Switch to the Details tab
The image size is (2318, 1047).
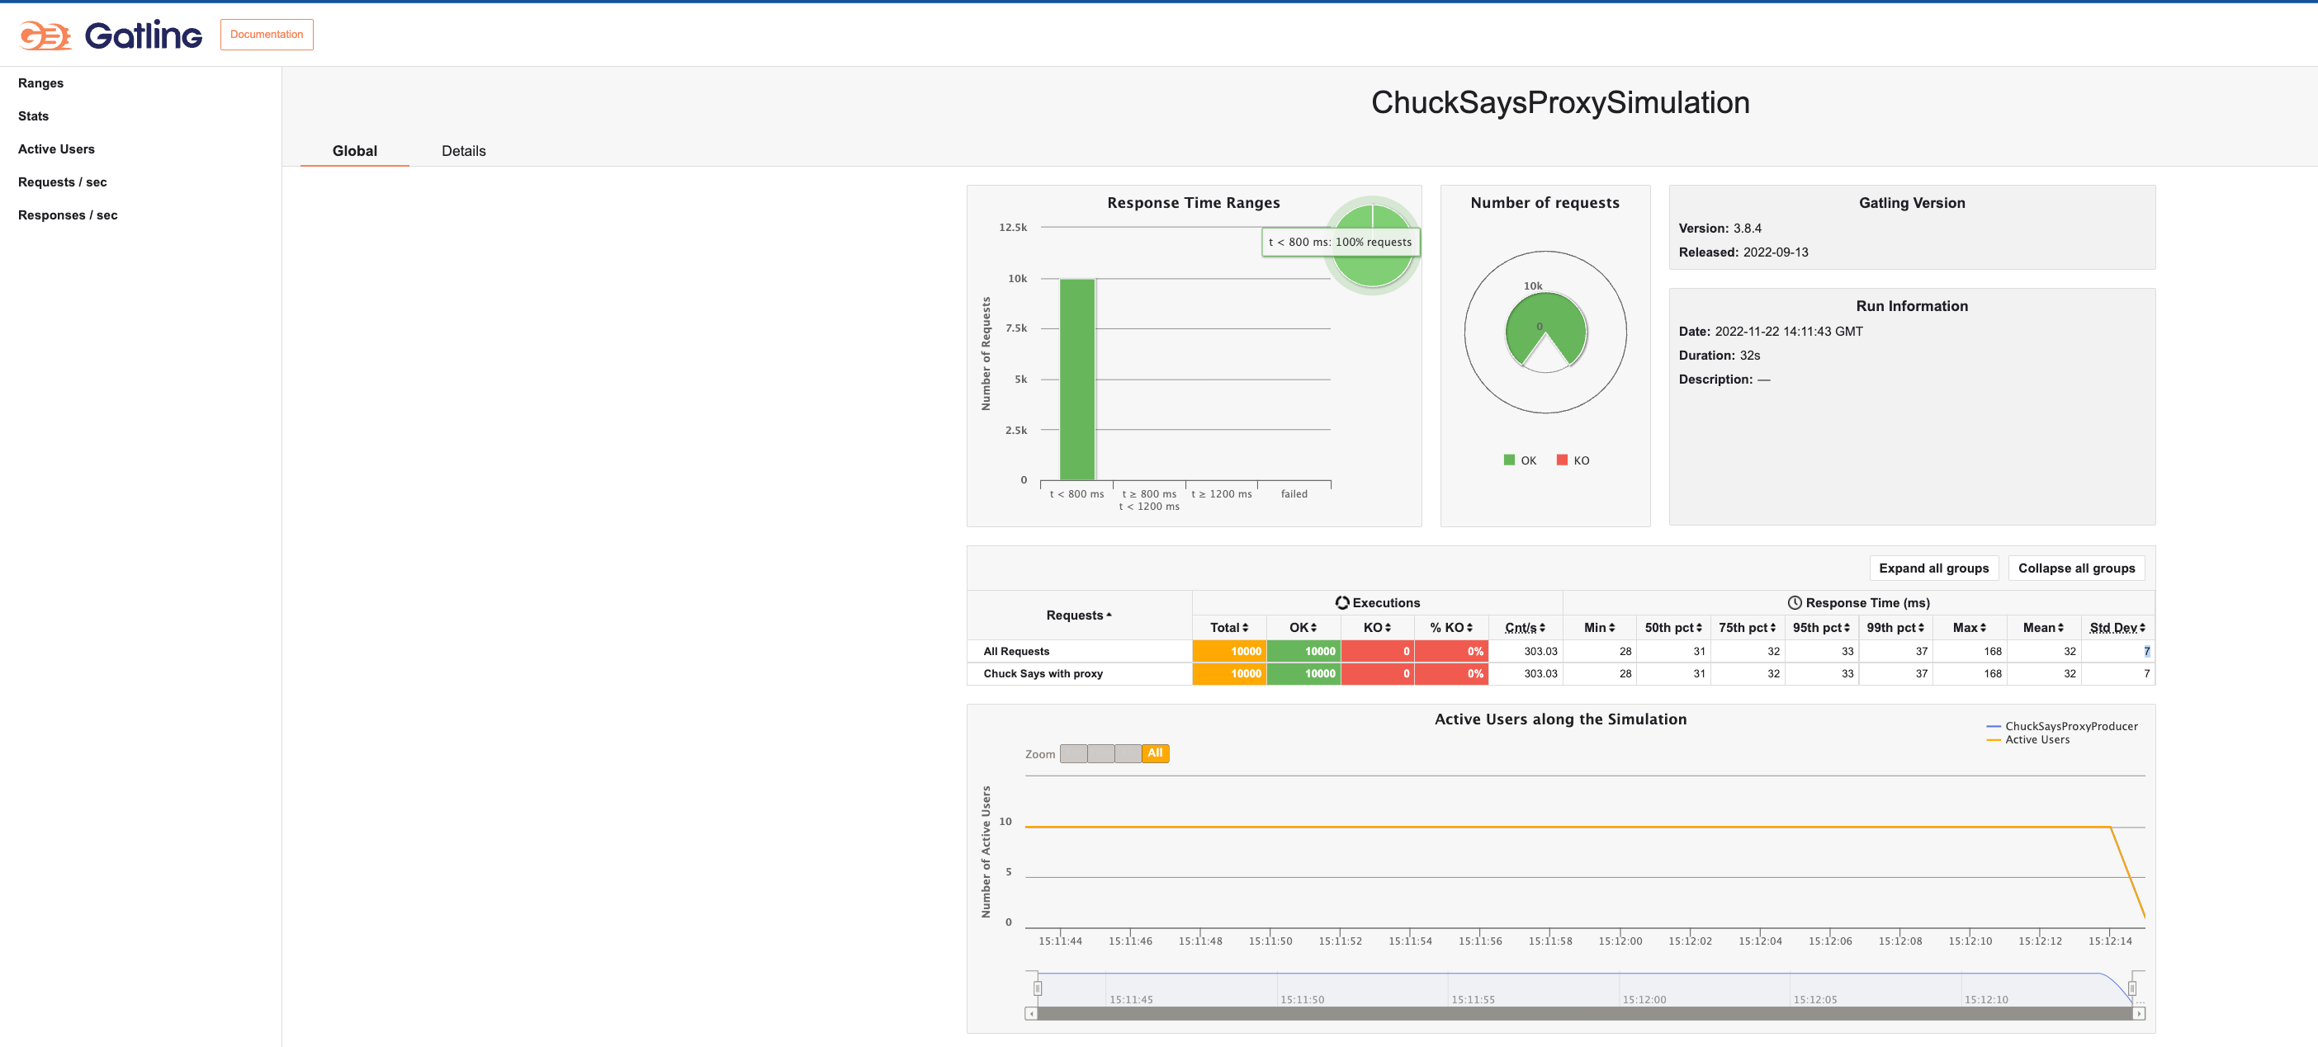tap(463, 151)
